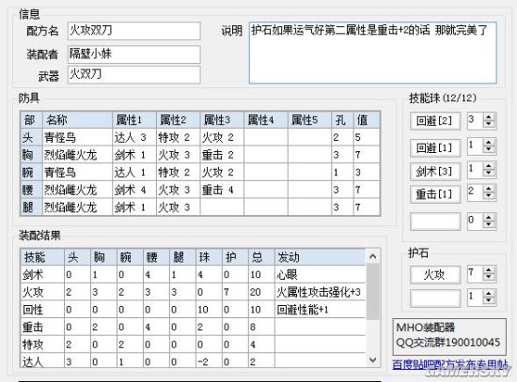This screenshot has width=517, height=382.
Task: Click the empty second talisman skill button
Action: 435,298
